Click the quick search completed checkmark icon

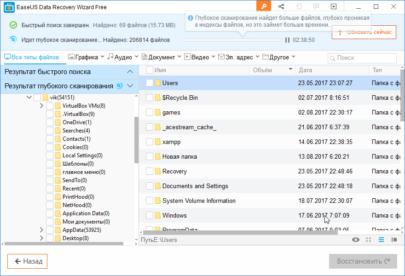[13, 25]
